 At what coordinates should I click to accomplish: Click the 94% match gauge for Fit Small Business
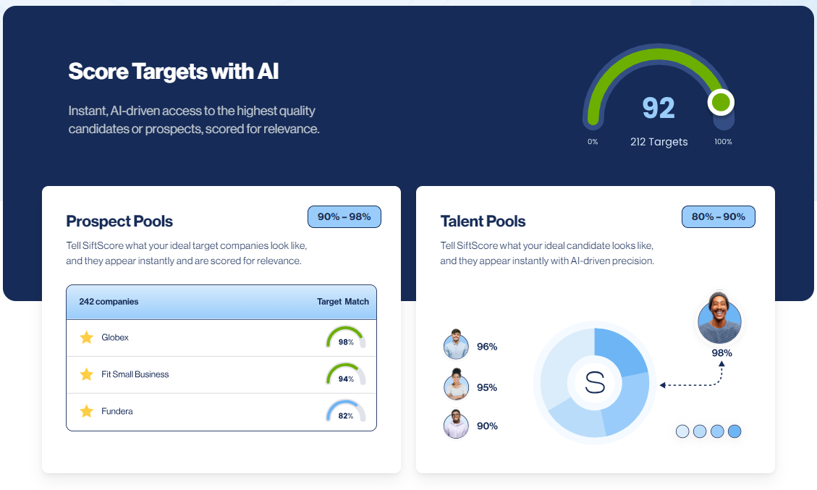[x=345, y=374]
